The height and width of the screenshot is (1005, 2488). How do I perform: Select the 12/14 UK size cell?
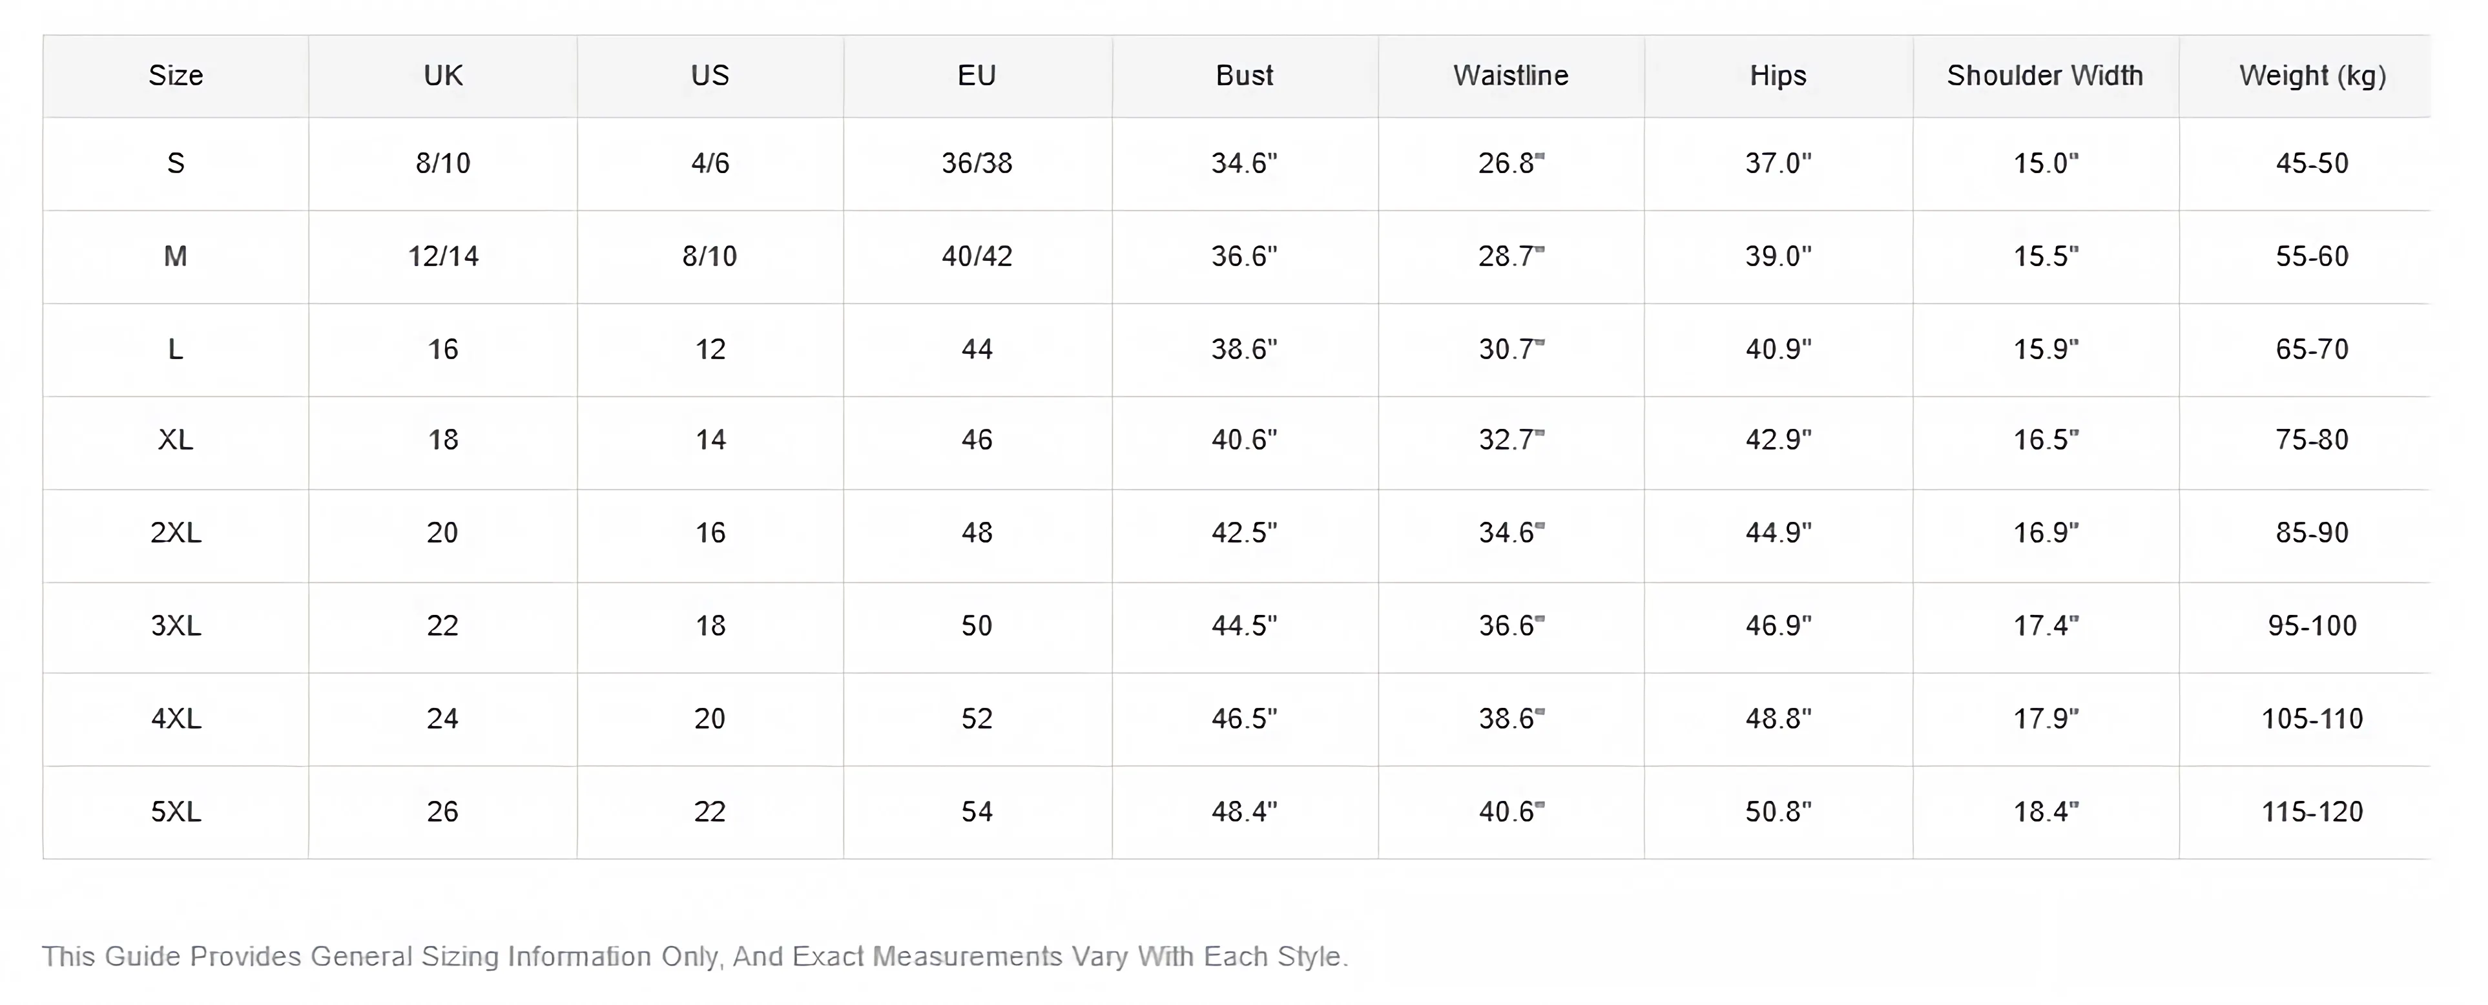click(x=442, y=257)
